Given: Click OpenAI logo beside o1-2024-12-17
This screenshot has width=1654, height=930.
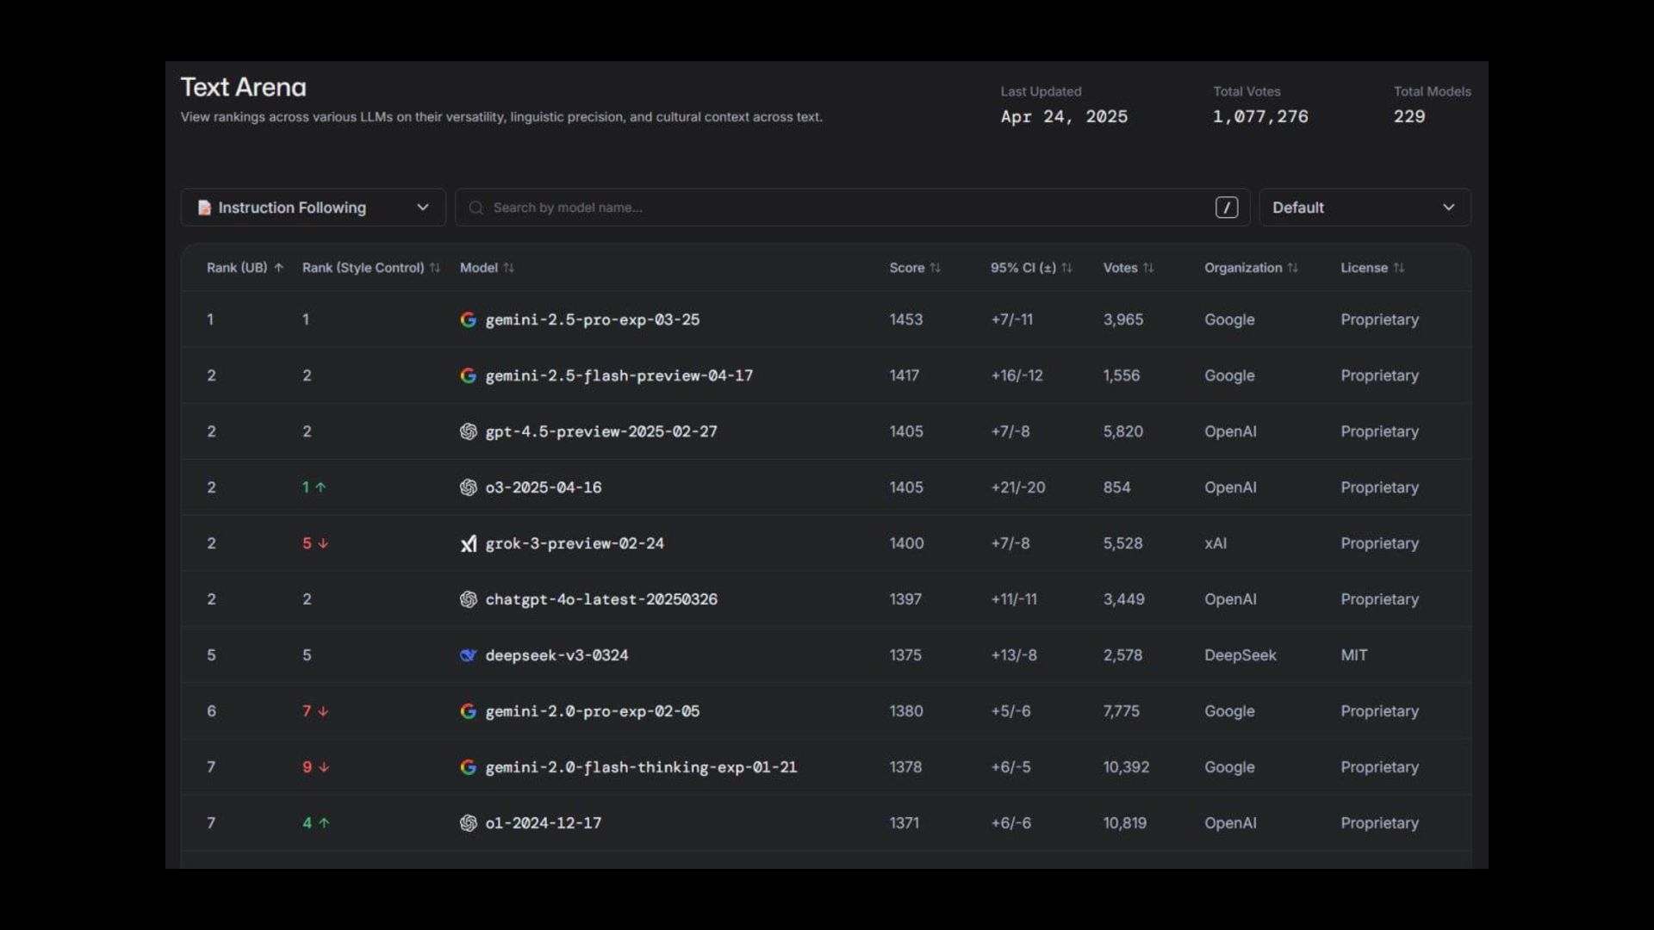Looking at the screenshot, I should tap(468, 823).
